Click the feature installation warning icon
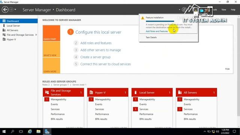This screenshot has width=240, height=135. pyautogui.click(x=142, y=18)
